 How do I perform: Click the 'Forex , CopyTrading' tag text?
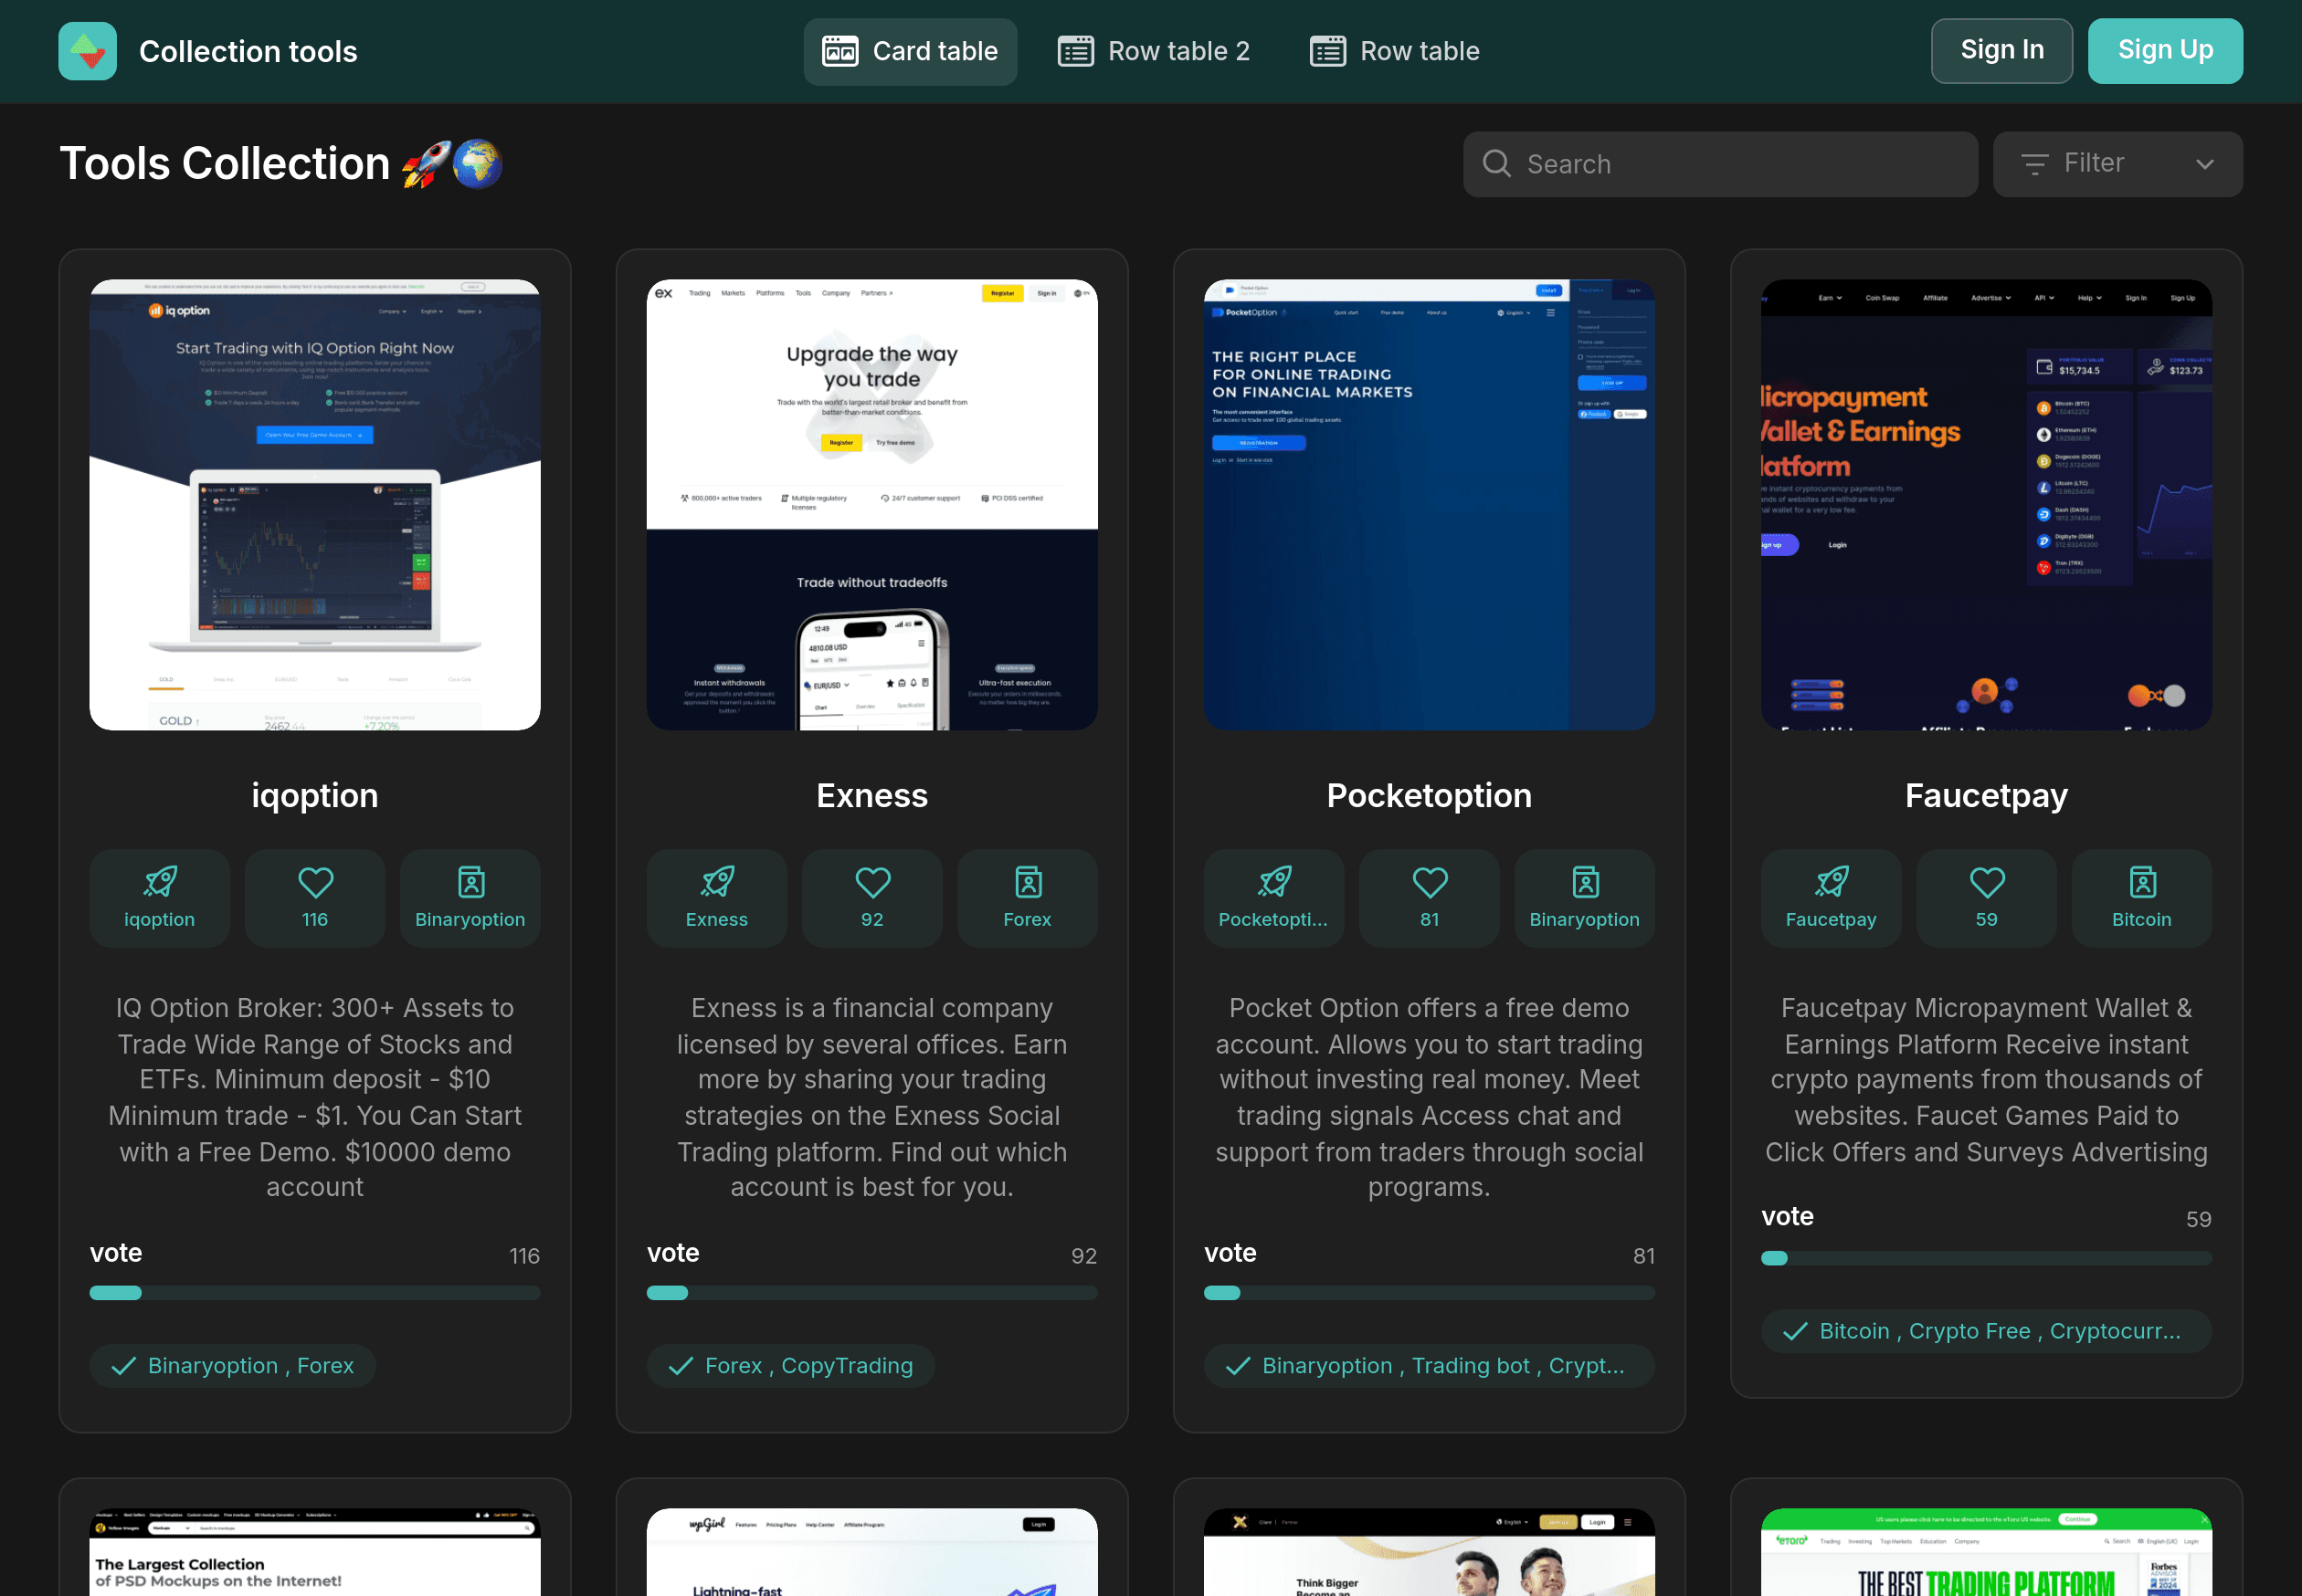(x=809, y=1366)
